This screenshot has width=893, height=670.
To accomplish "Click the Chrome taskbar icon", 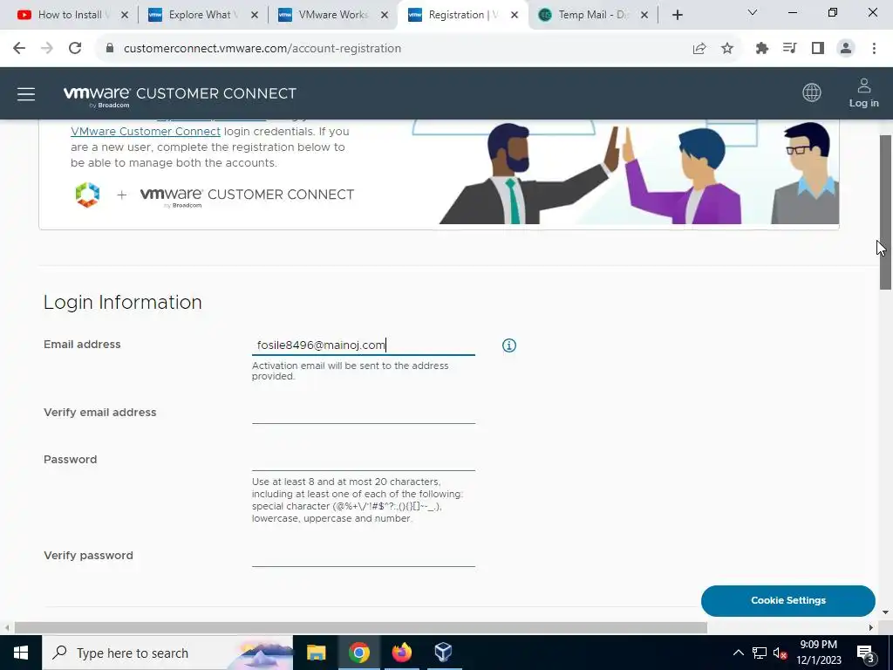I will (358, 653).
